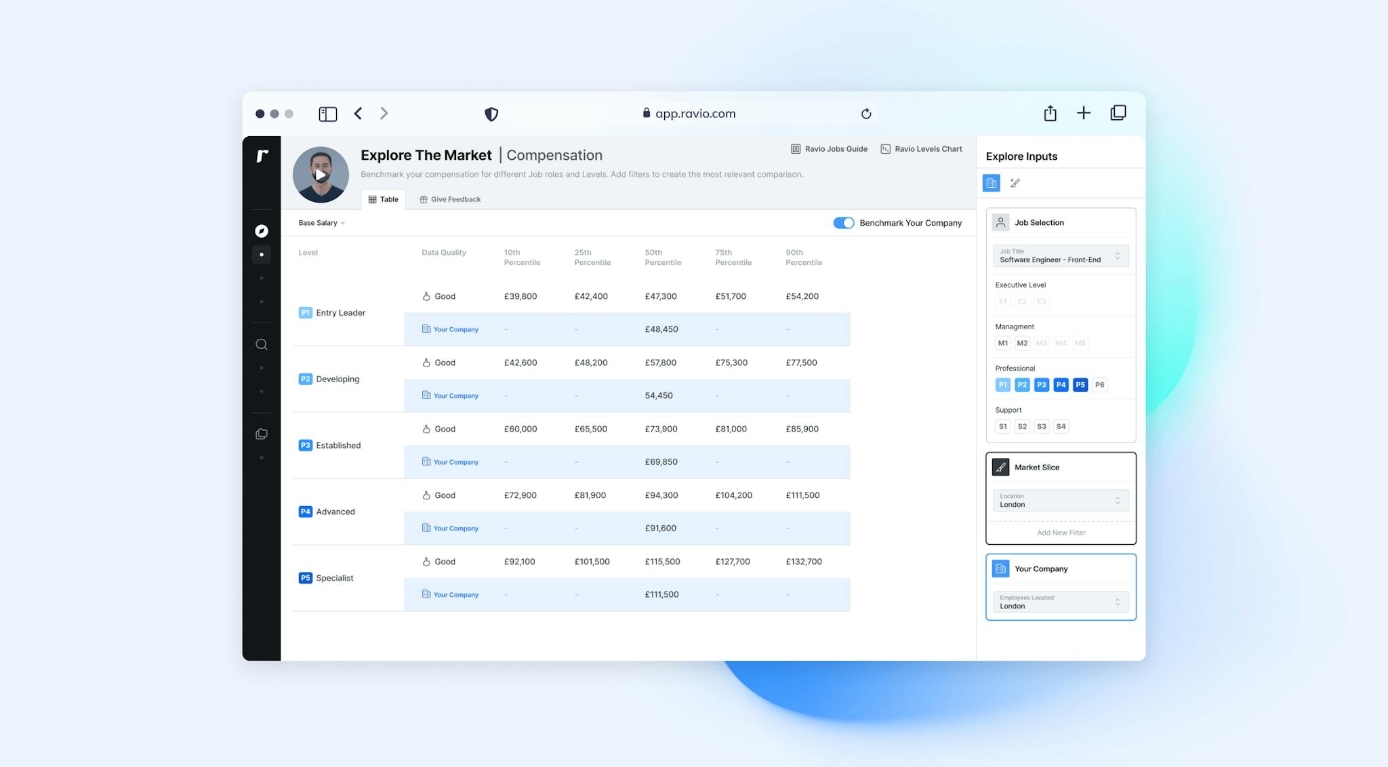Select the compass Explore icon in sidebar
The height and width of the screenshot is (767, 1388).
262,231
